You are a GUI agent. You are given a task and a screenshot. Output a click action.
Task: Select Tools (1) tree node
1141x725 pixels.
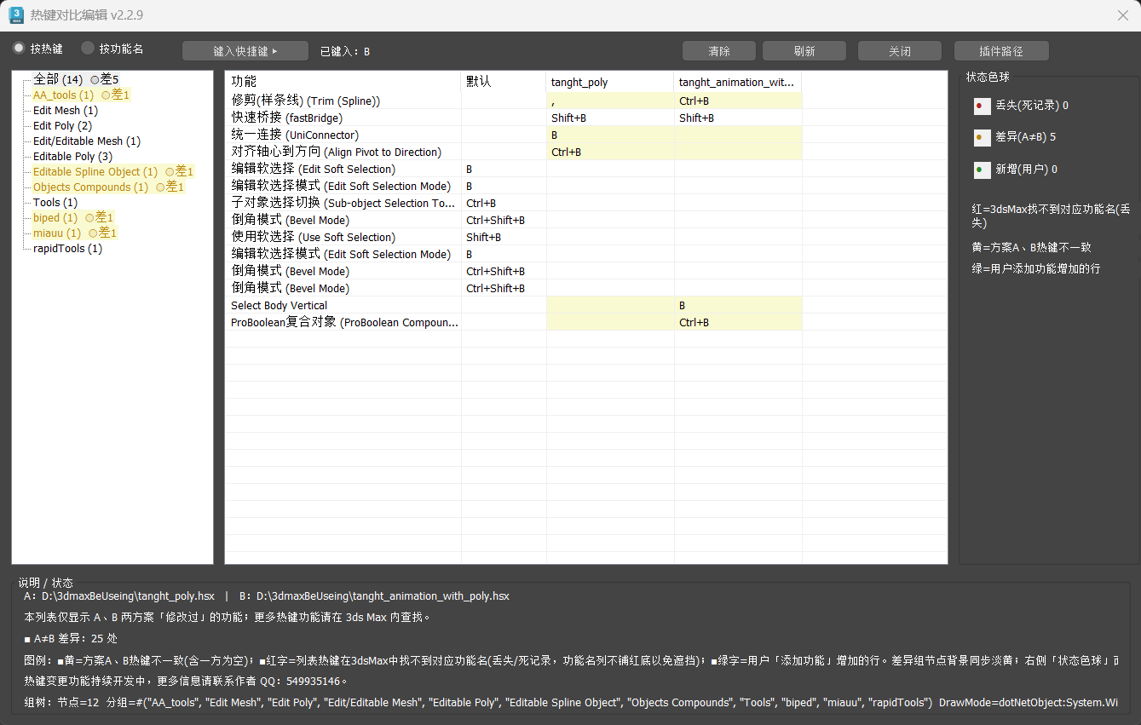tap(55, 202)
